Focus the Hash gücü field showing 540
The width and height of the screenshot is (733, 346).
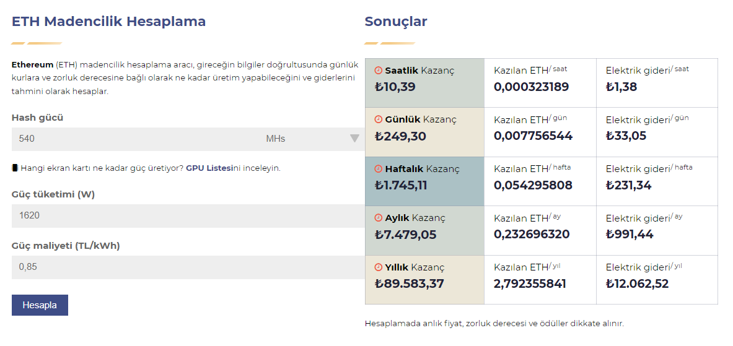pyautogui.click(x=136, y=139)
